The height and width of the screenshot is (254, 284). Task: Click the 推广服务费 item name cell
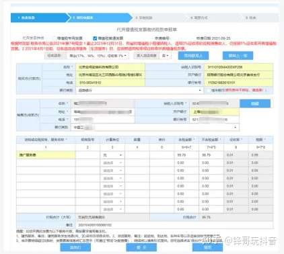[x=46, y=155]
